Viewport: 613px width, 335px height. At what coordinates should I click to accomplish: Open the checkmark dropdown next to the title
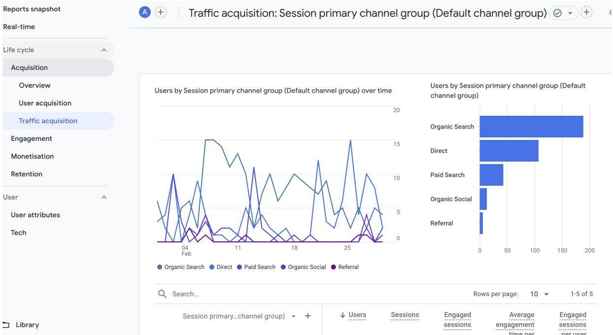click(x=570, y=13)
